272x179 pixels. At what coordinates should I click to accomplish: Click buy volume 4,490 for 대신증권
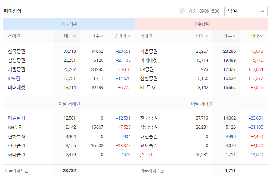point(231,137)
